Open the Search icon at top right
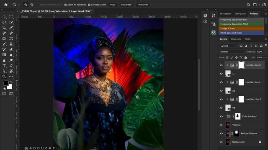The width and height of the screenshot is (268, 150). pos(248,5)
